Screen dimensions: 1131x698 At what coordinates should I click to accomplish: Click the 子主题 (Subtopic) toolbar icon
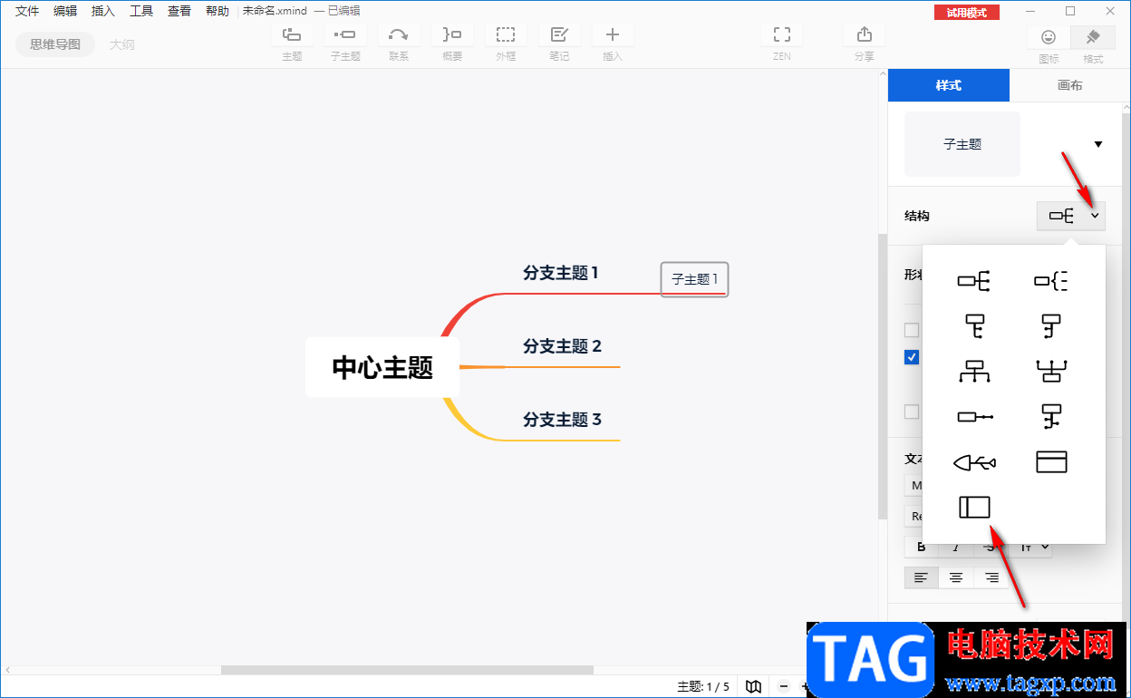(x=345, y=35)
